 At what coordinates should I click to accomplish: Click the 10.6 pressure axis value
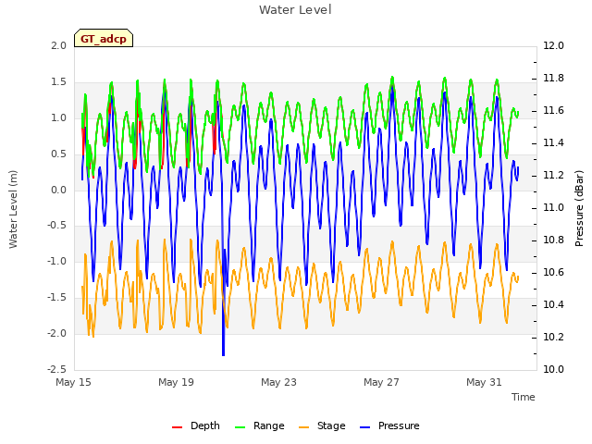pos(553,272)
